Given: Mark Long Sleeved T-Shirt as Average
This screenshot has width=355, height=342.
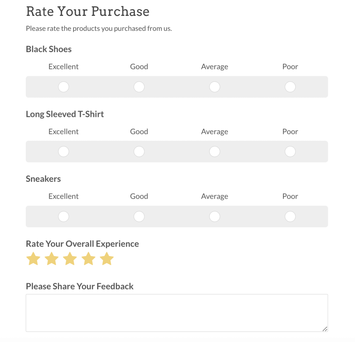Looking at the screenshot, I should pyautogui.click(x=215, y=152).
